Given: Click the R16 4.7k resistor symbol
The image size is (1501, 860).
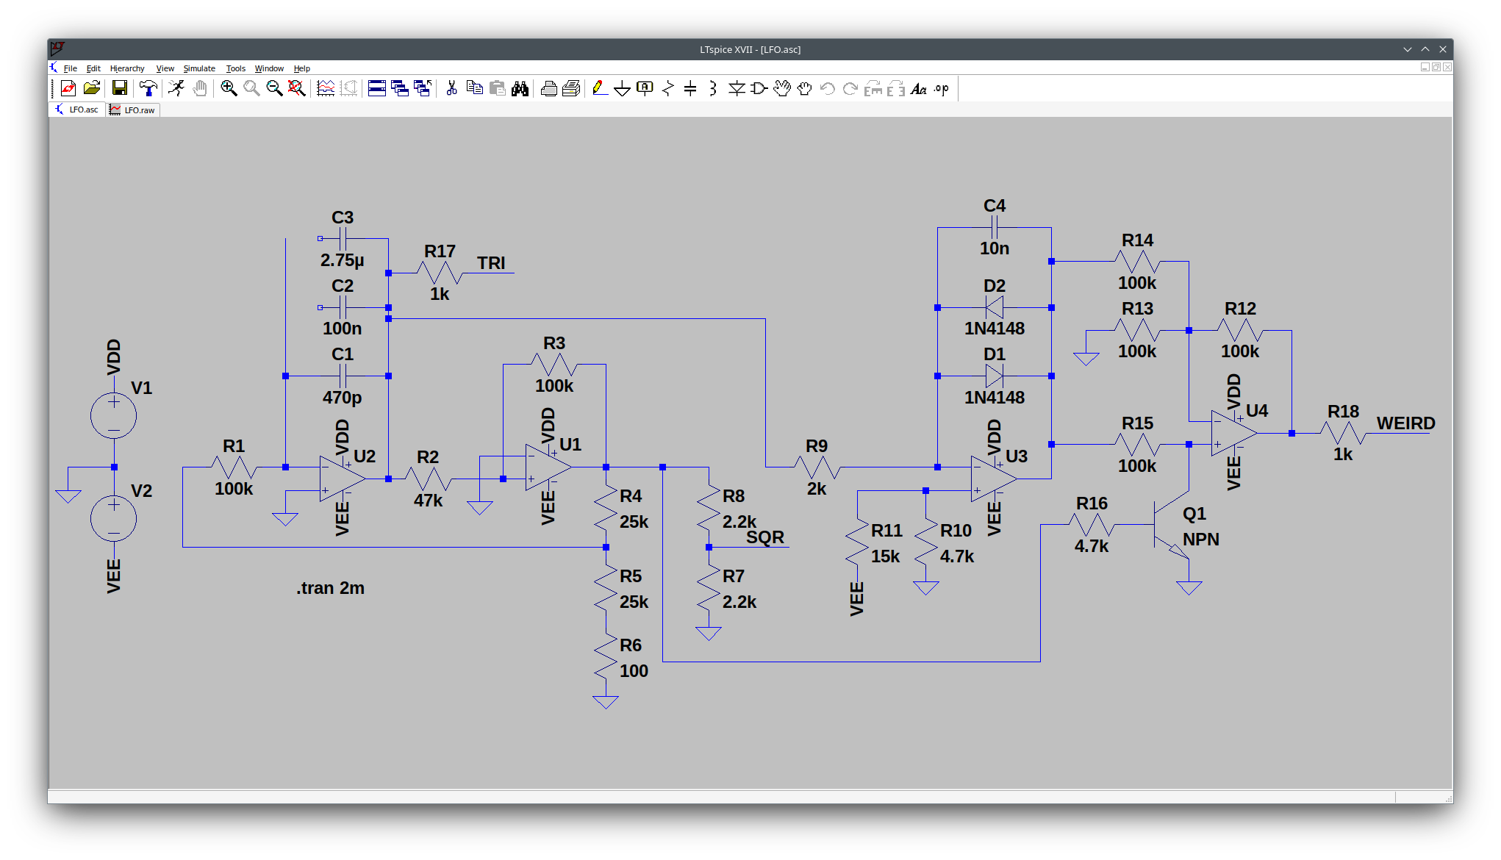Looking at the screenshot, I should point(1092,524).
